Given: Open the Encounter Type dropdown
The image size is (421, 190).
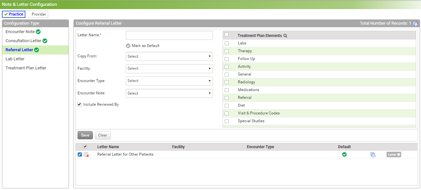Looking at the screenshot, I should (x=169, y=81).
